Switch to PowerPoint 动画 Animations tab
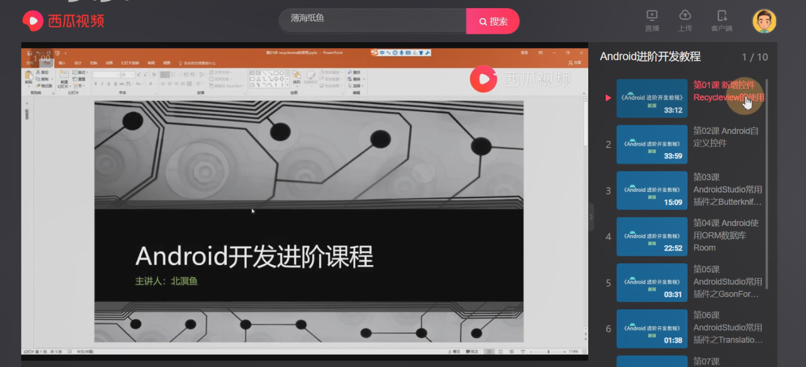Image resolution: width=806 pixels, height=367 pixels. coord(109,63)
